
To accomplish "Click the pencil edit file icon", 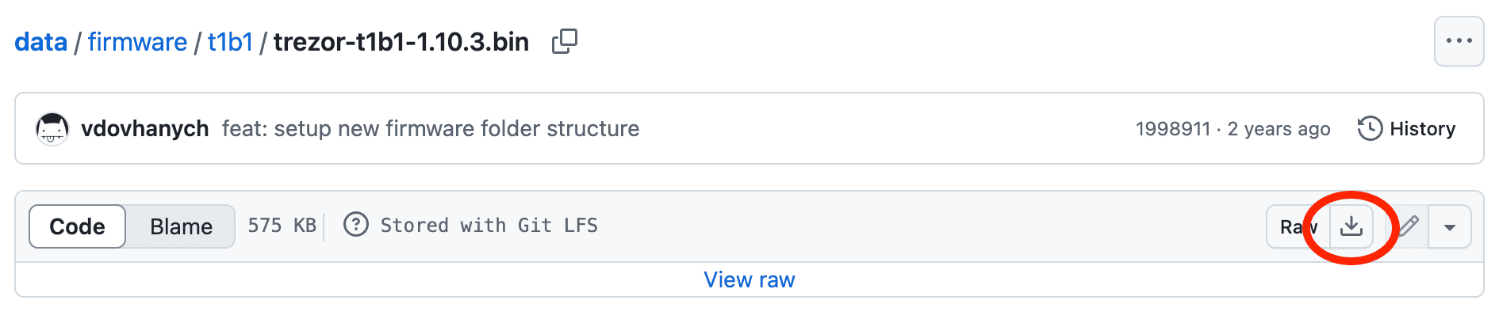I will click(x=1408, y=226).
